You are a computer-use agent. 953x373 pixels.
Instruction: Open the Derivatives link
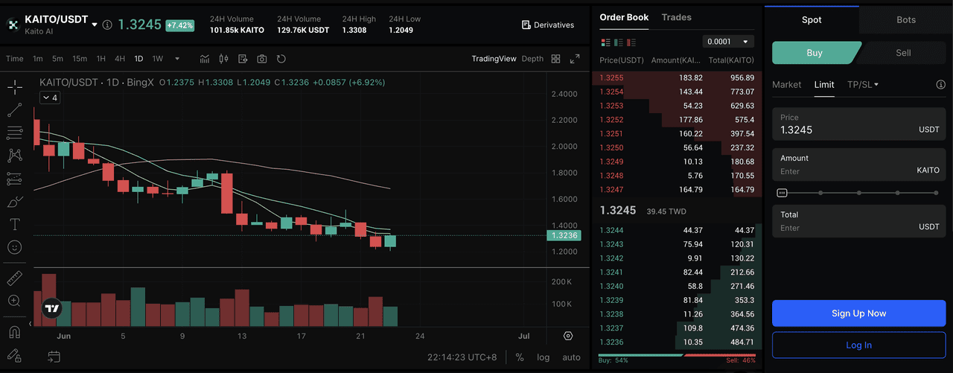click(x=548, y=25)
